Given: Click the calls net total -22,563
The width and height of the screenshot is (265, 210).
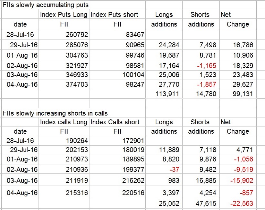Looking at the screenshot, I should tap(241, 204).
